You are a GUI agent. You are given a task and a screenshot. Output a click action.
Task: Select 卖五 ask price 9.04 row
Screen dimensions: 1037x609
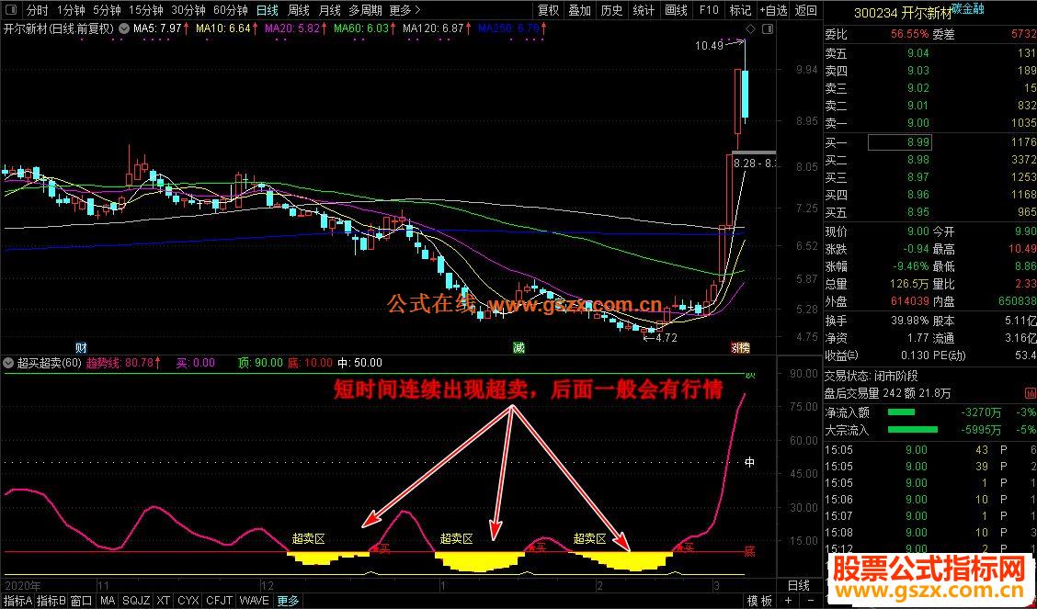coord(929,53)
